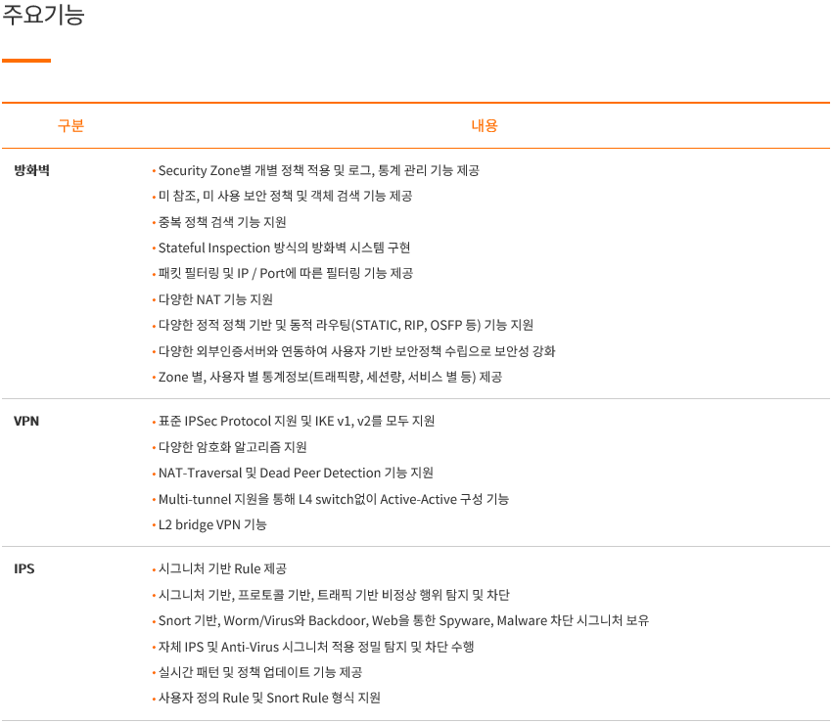Select the Security Zone별 개별 정책 line
Viewport: 833px width, 723px height.
coord(319,170)
